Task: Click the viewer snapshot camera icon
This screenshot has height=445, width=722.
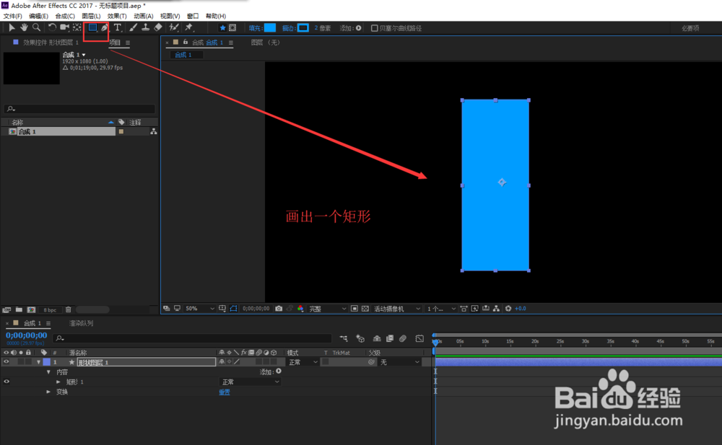Action: click(x=279, y=308)
